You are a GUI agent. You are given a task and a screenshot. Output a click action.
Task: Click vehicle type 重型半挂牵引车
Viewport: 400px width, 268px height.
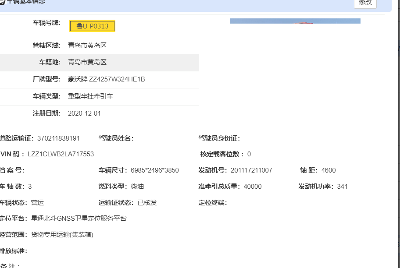click(90, 96)
